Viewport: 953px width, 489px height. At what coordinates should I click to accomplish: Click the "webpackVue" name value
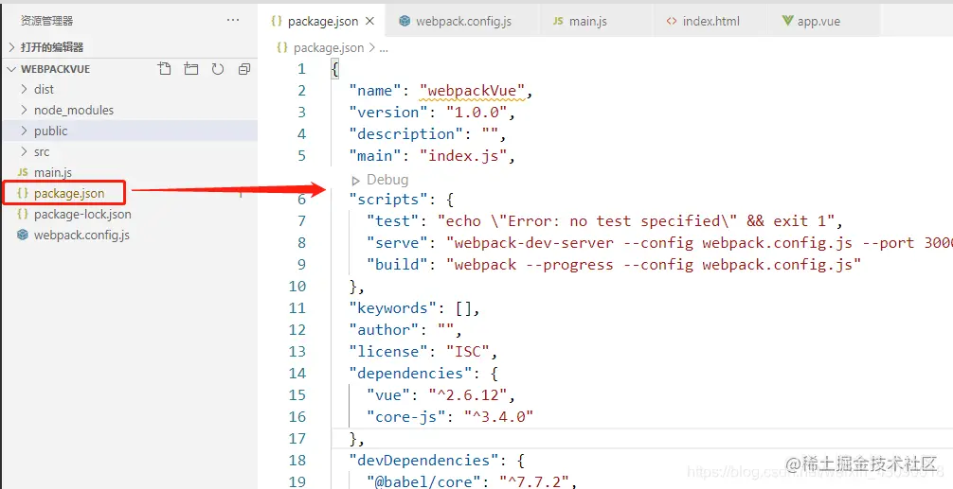pyautogui.click(x=472, y=91)
